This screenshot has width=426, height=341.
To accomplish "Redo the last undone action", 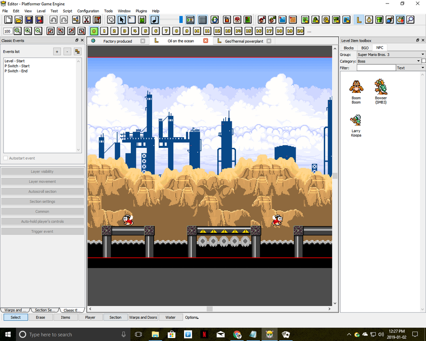I will coord(64,20).
